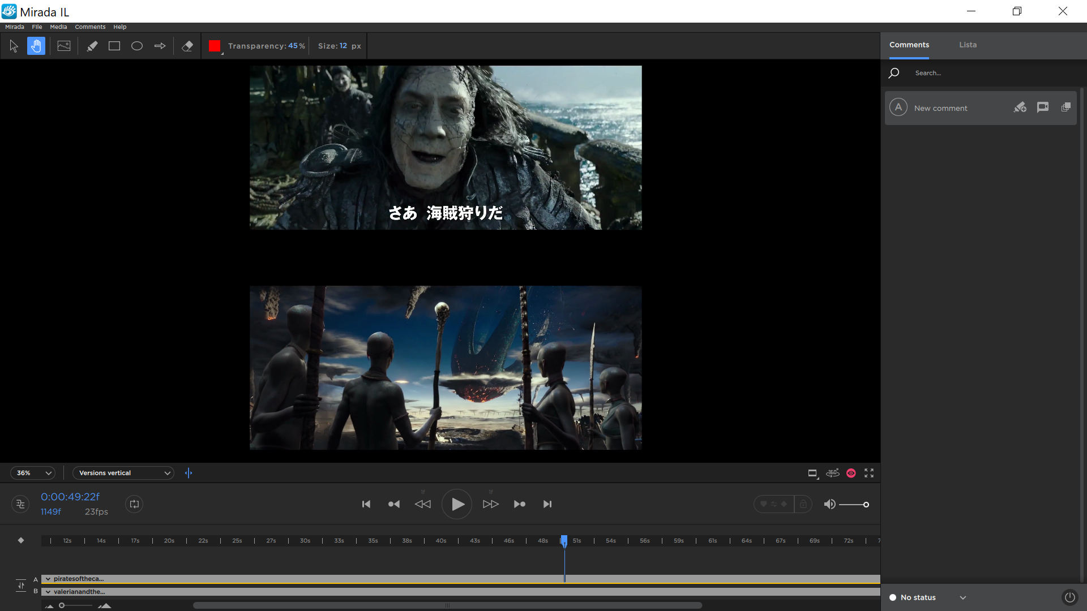Enter fullscreen with the expand icon
Screen dimensions: 1087x611
pyautogui.click(x=869, y=473)
